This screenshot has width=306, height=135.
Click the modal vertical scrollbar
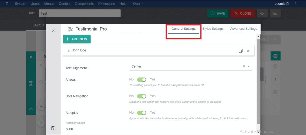pyautogui.click(x=258, y=82)
